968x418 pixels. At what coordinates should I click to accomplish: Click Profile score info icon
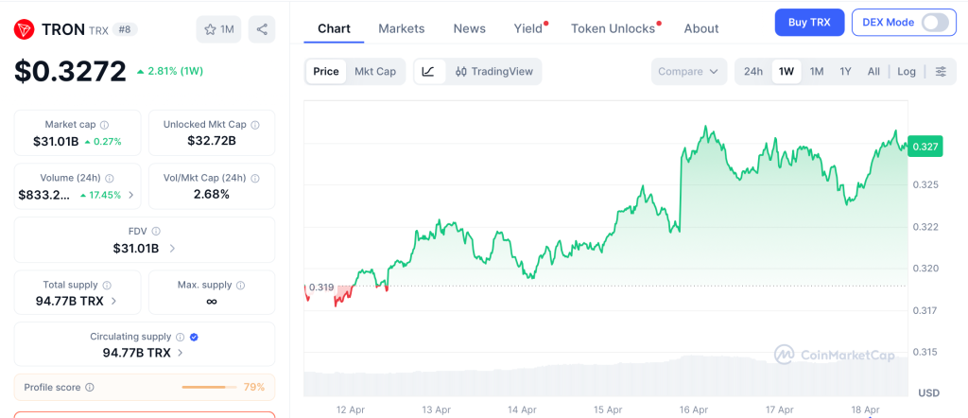(x=90, y=387)
